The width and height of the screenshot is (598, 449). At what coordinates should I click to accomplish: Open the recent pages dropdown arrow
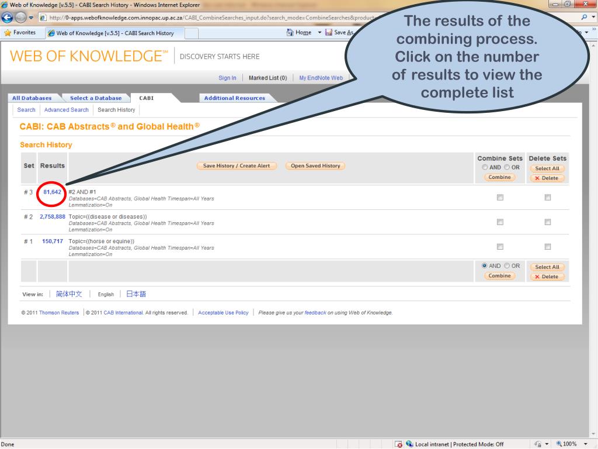pyautogui.click(x=31, y=18)
